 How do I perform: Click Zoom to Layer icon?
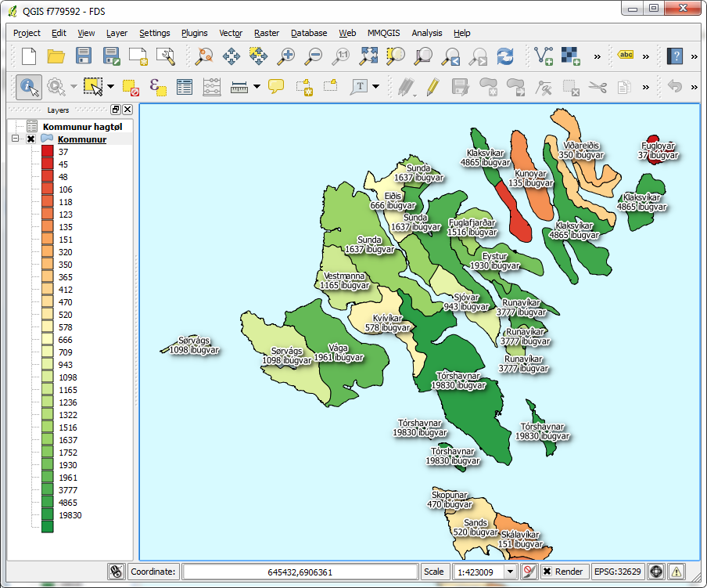(423, 56)
